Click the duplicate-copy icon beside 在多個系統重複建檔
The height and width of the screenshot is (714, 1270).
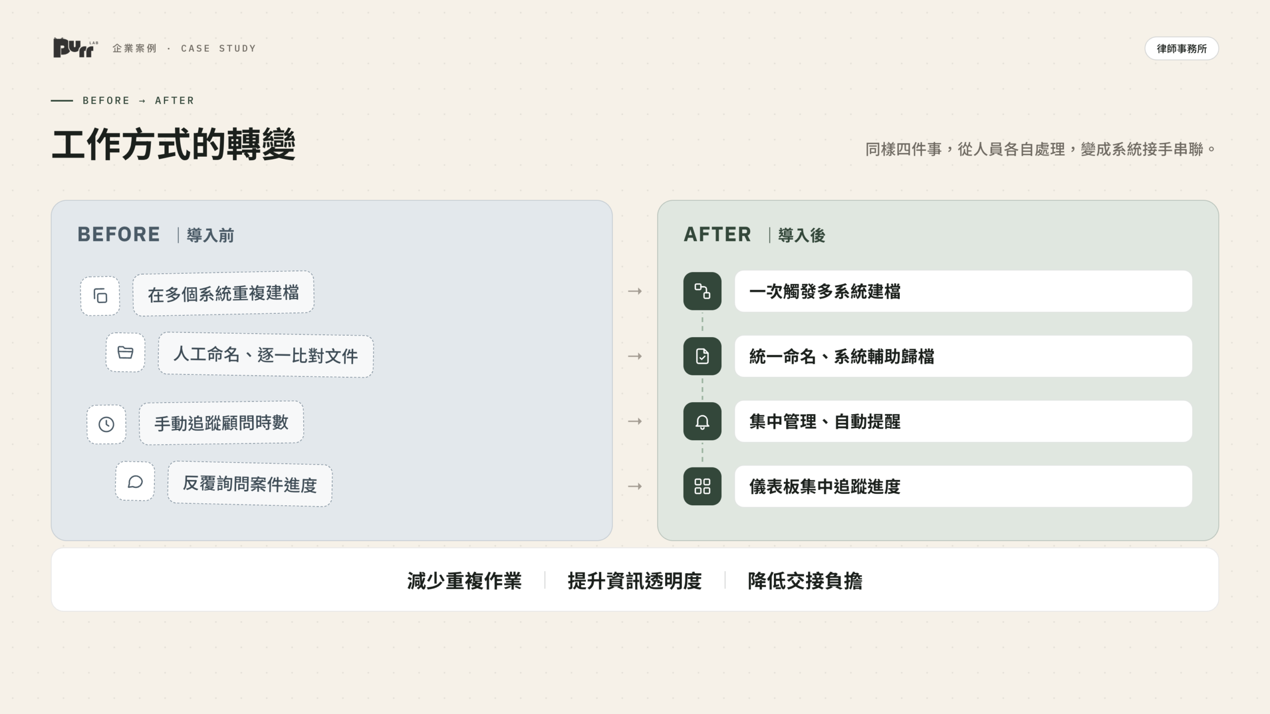100,296
